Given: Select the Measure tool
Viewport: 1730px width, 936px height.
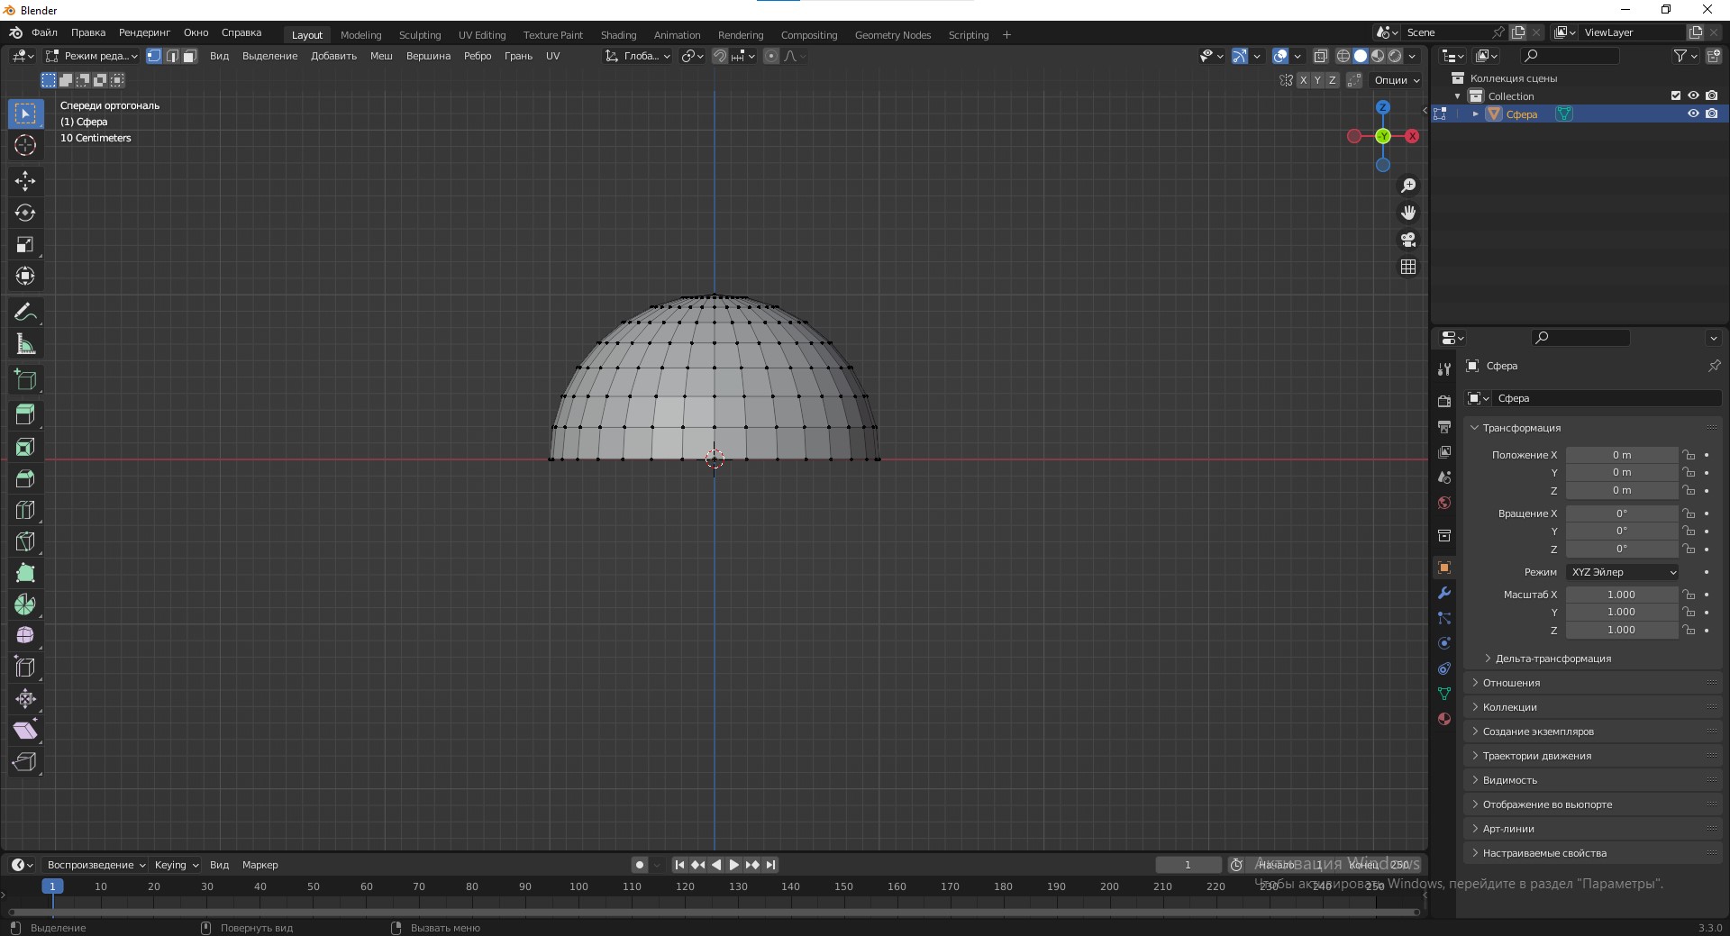Looking at the screenshot, I should (25, 343).
